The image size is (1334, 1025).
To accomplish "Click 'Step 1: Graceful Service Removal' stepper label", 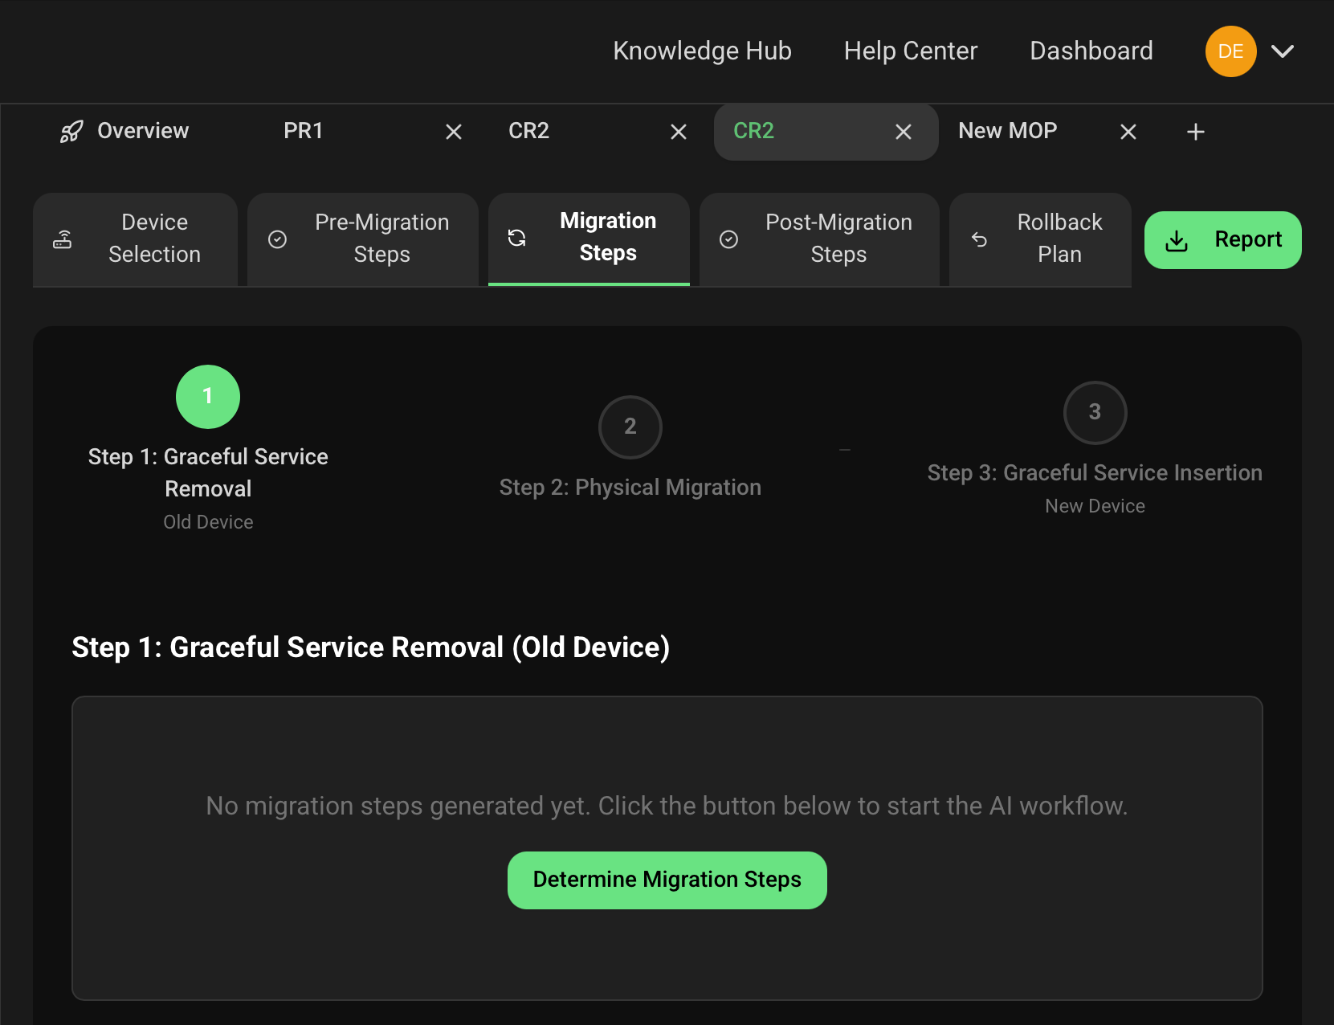I will (208, 472).
